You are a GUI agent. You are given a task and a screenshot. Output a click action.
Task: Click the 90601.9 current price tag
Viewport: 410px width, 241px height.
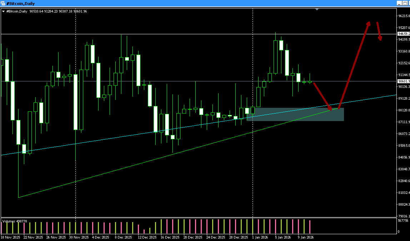coord(404,81)
